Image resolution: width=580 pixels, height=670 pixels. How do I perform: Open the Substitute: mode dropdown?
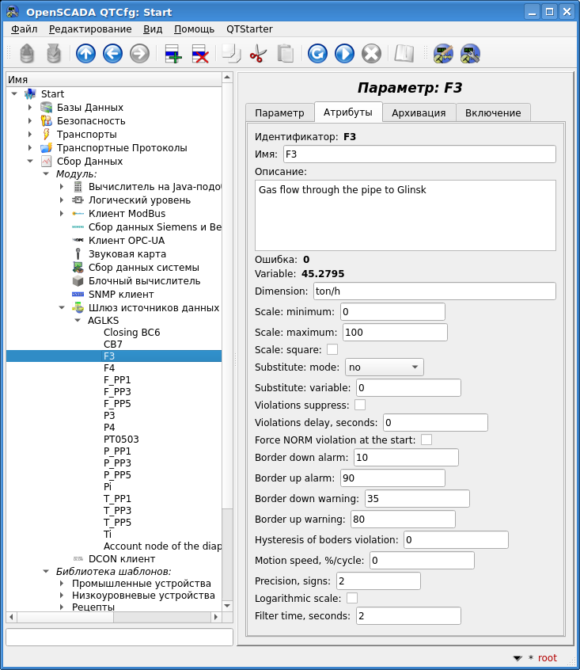pos(384,367)
